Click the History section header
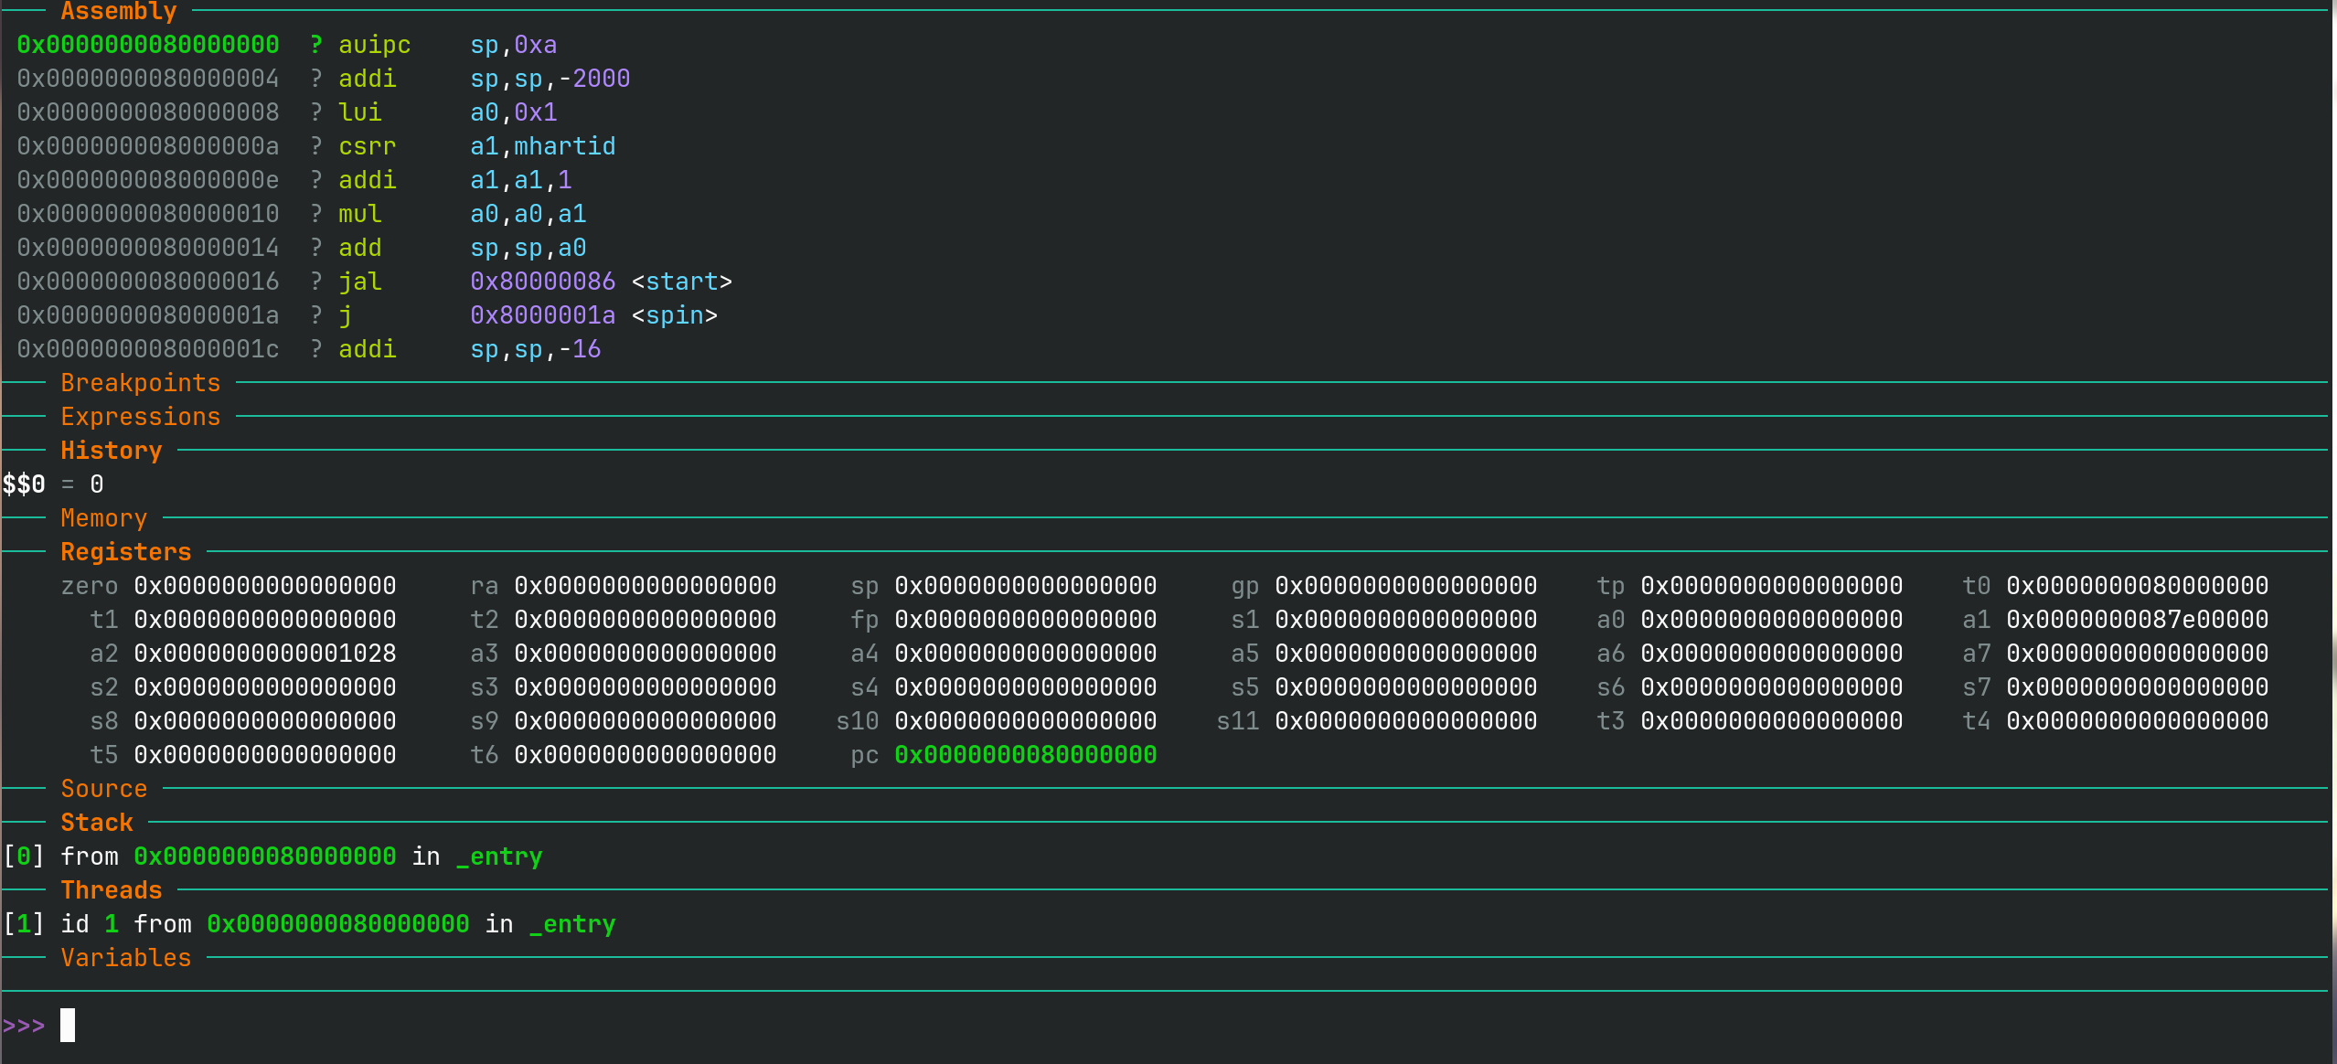Screen dimensions: 2337x1064 (111, 451)
